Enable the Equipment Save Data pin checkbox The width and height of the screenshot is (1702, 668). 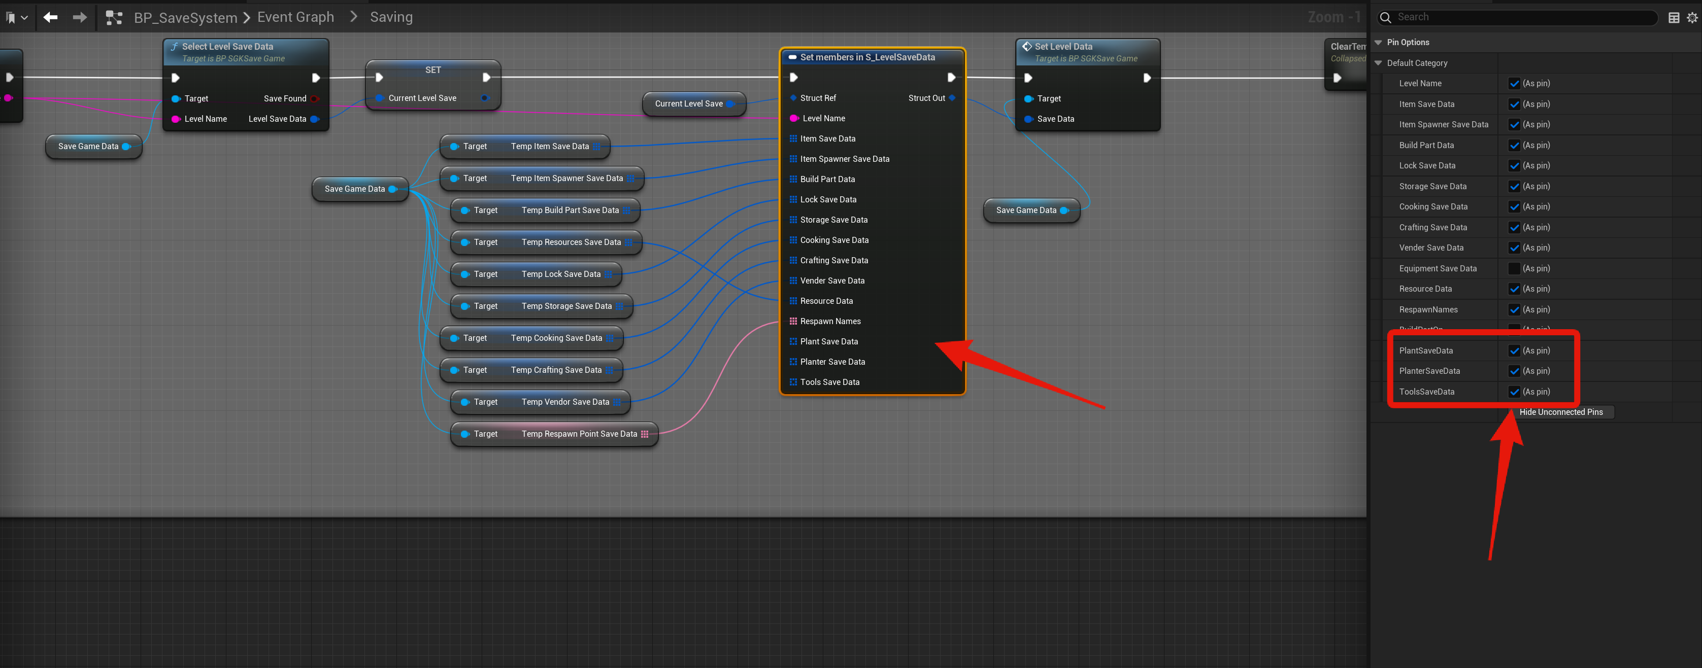1514,268
